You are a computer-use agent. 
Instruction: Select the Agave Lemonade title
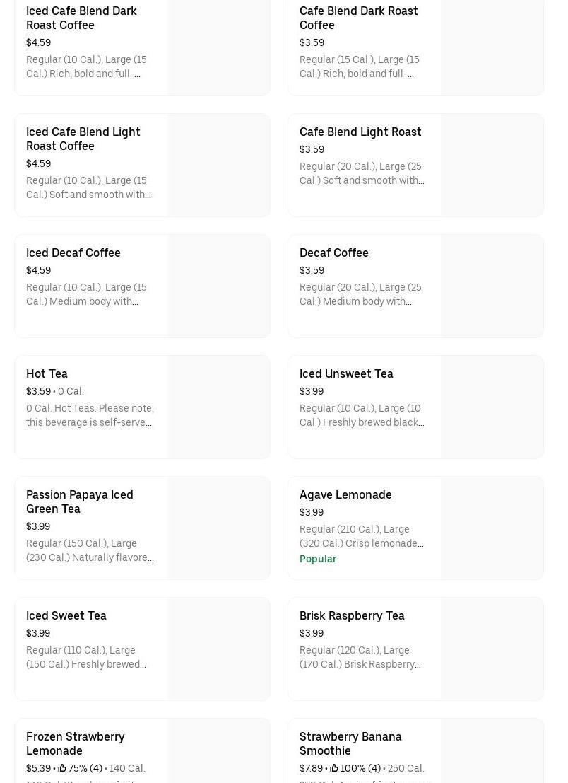point(345,494)
